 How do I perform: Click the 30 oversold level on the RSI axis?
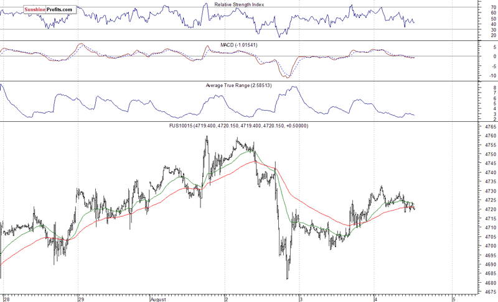pyautogui.click(x=476, y=30)
